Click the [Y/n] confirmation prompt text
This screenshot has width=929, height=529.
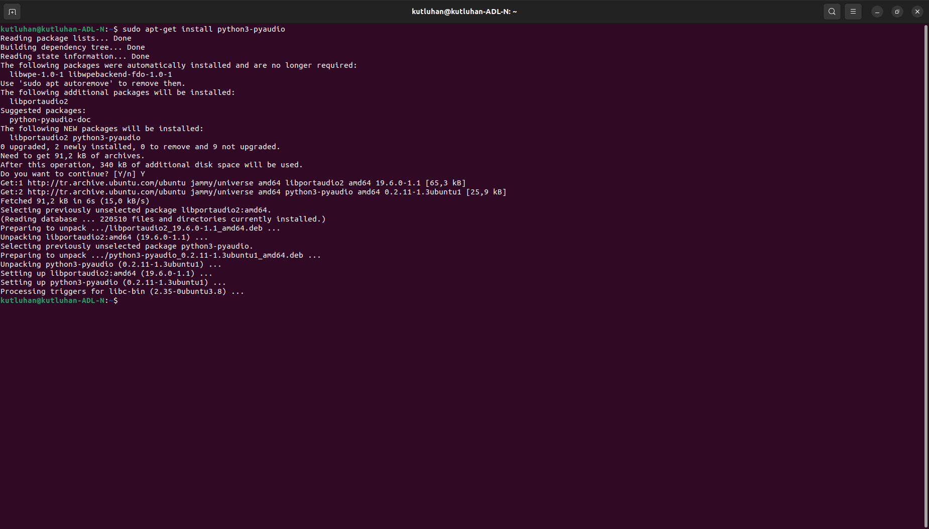pos(125,174)
